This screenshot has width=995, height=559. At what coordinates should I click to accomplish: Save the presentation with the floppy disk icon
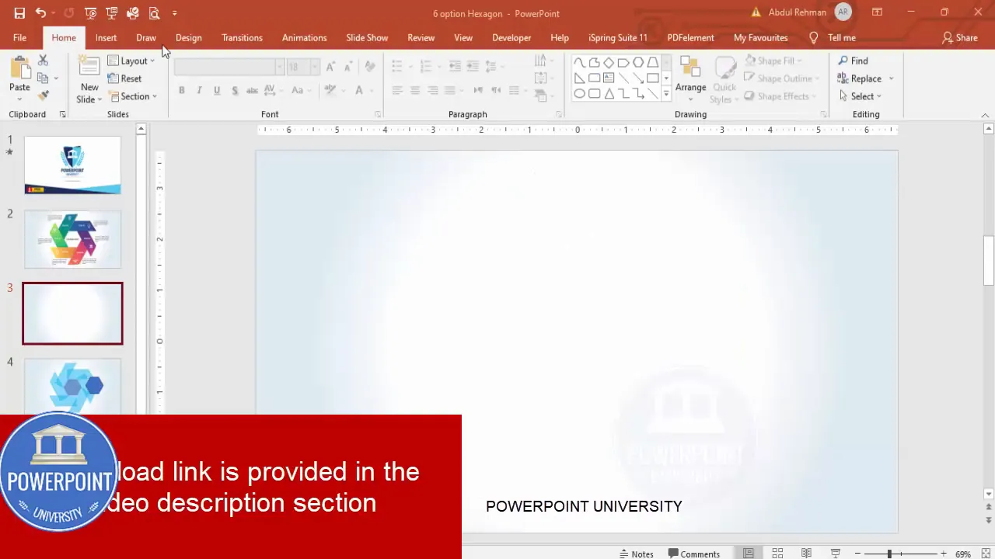tap(19, 13)
